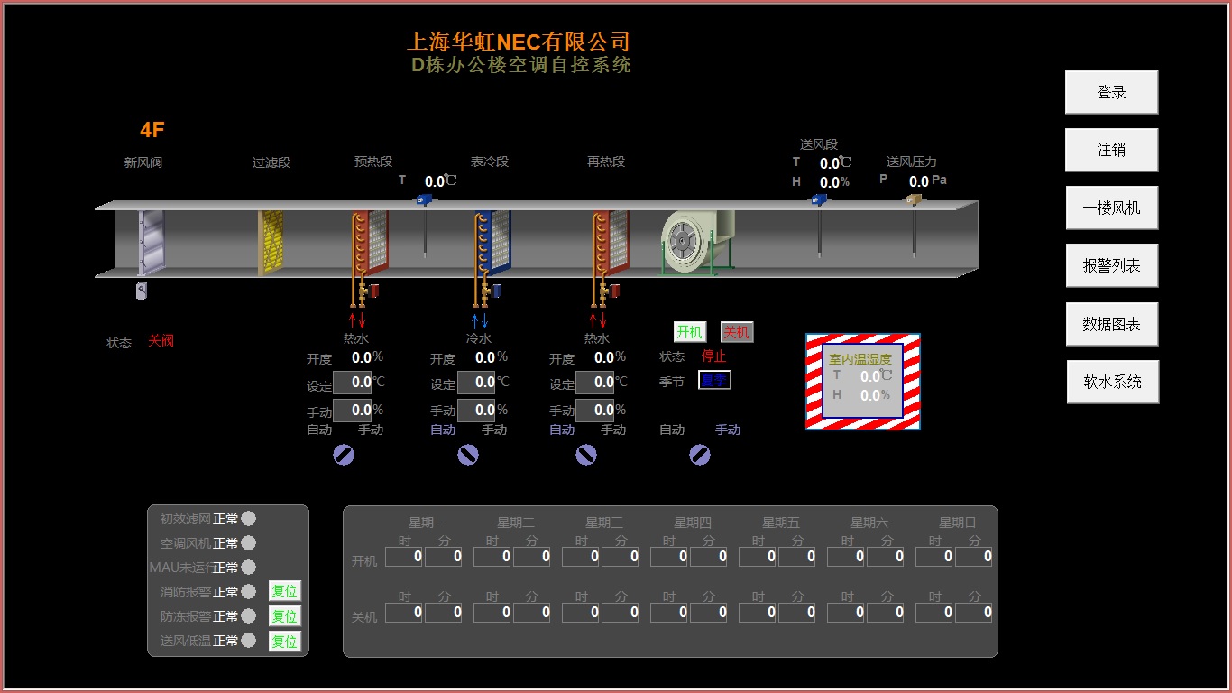
Task: Click the 消防报警 status indicator lamp
Action: (x=249, y=592)
